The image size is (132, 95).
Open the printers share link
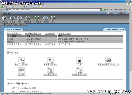(x=11, y=42)
